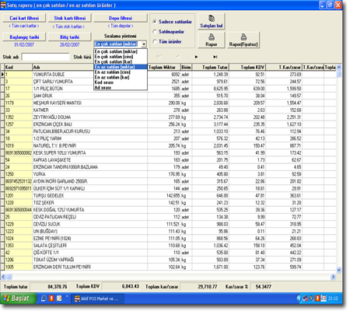Screen dimensions: 350x311
Task: Open the Sıralama yöntemi combo box arrow
Action: point(144,44)
